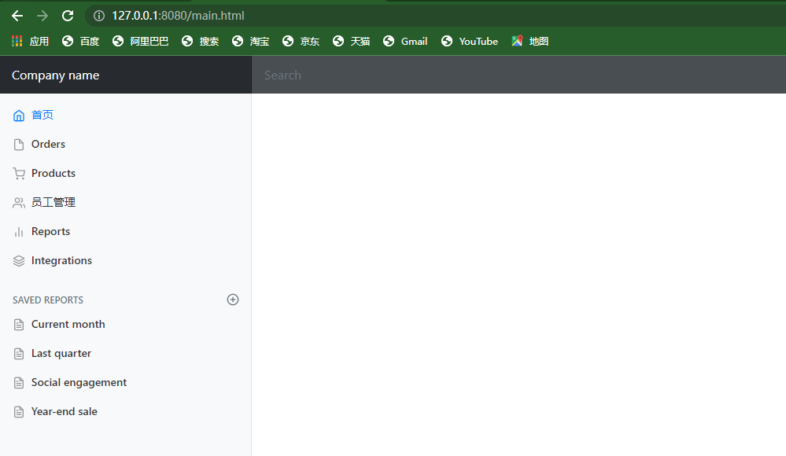This screenshot has height=456, width=786.
Task: Open the 淘宝 bookmark
Action: coord(250,41)
